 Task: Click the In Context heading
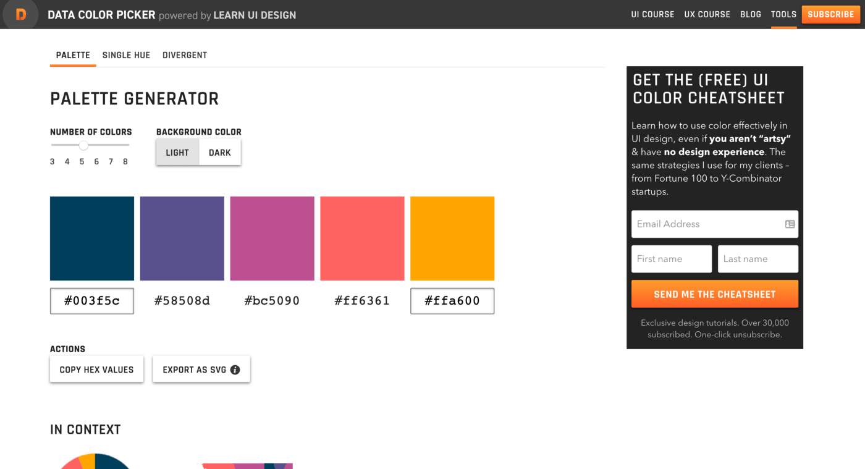pyautogui.click(x=85, y=429)
